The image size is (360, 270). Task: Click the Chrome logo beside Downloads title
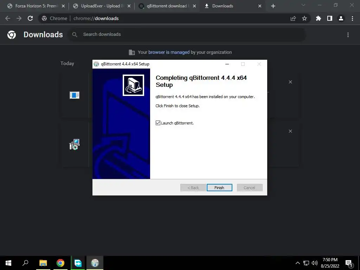12,35
